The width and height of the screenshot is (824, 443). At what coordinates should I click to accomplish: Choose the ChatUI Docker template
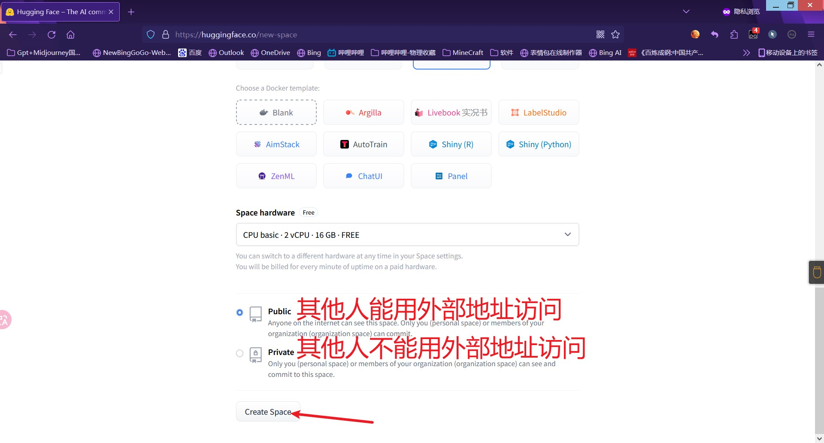point(364,176)
